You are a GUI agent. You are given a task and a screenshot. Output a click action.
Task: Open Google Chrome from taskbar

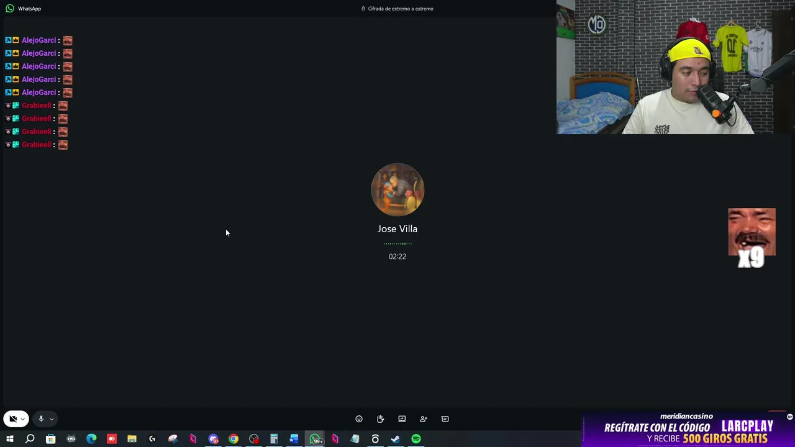pyautogui.click(x=234, y=439)
